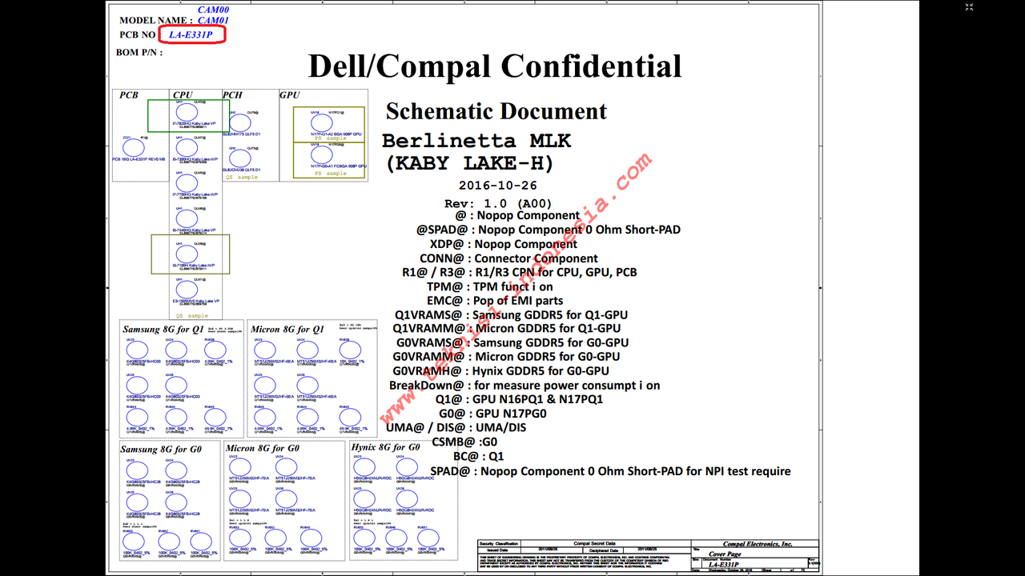Select '@SPAD@ : Nopop Component 0 Ohm Short-PAD'

tap(548, 230)
